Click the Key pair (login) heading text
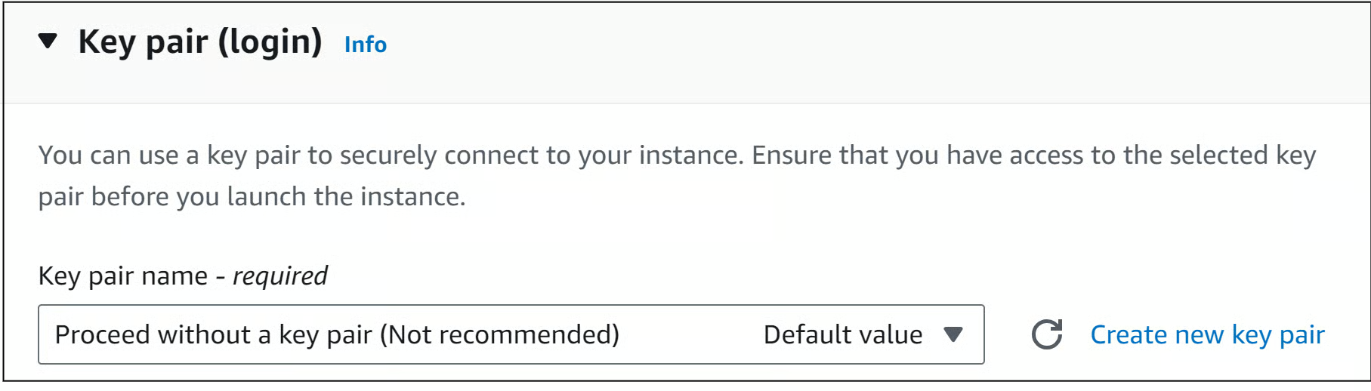The width and height of the screenshot is (1371, 391). [200, 42]
